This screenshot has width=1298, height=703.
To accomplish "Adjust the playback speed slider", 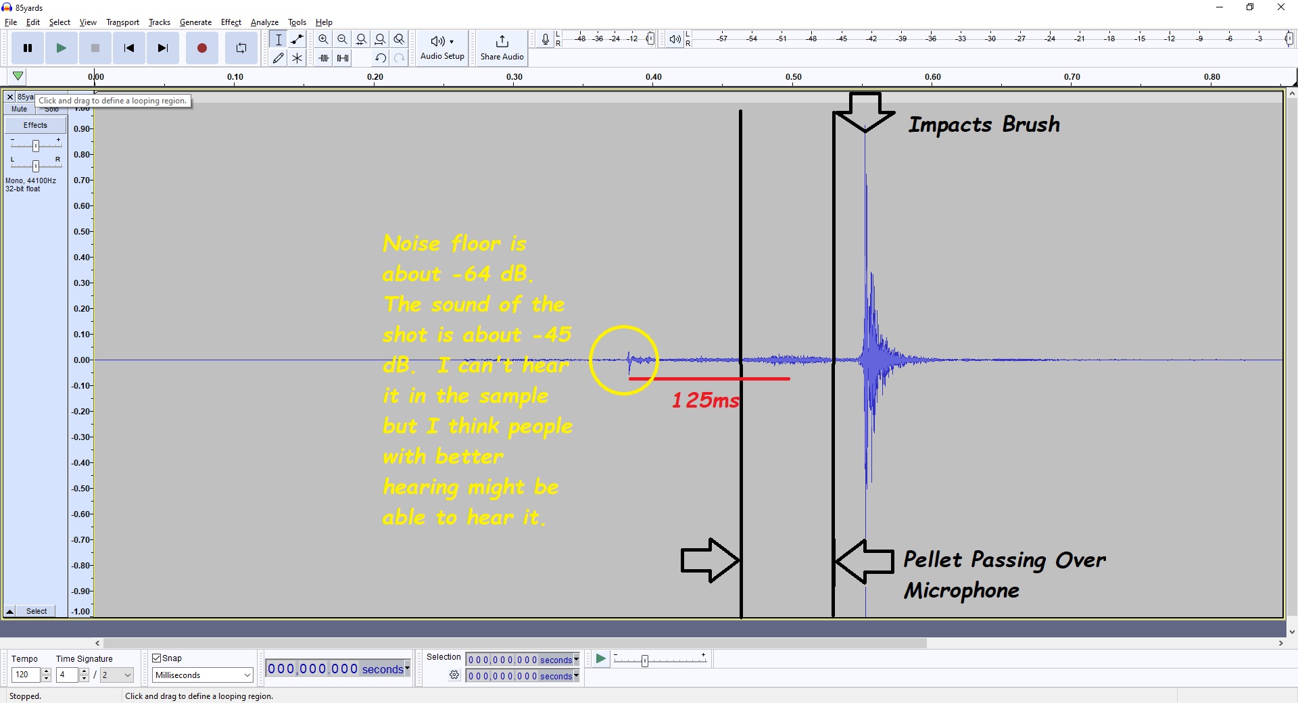I will [x=645, y=660].
